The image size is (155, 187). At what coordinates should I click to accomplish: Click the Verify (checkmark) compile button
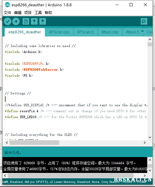[7, 22]
